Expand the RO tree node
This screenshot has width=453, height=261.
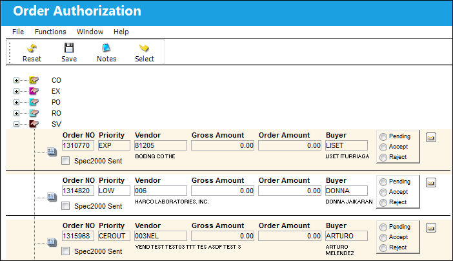(x=17, y=113)
